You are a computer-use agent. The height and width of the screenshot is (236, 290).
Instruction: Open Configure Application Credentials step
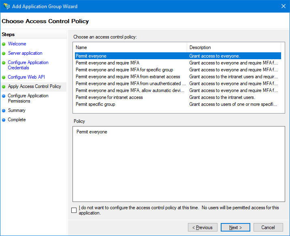point(28,65)
